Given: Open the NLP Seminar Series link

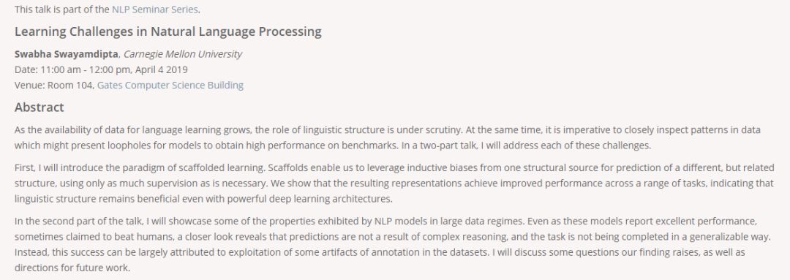Looking at the screenshot, I should point(154,9).
